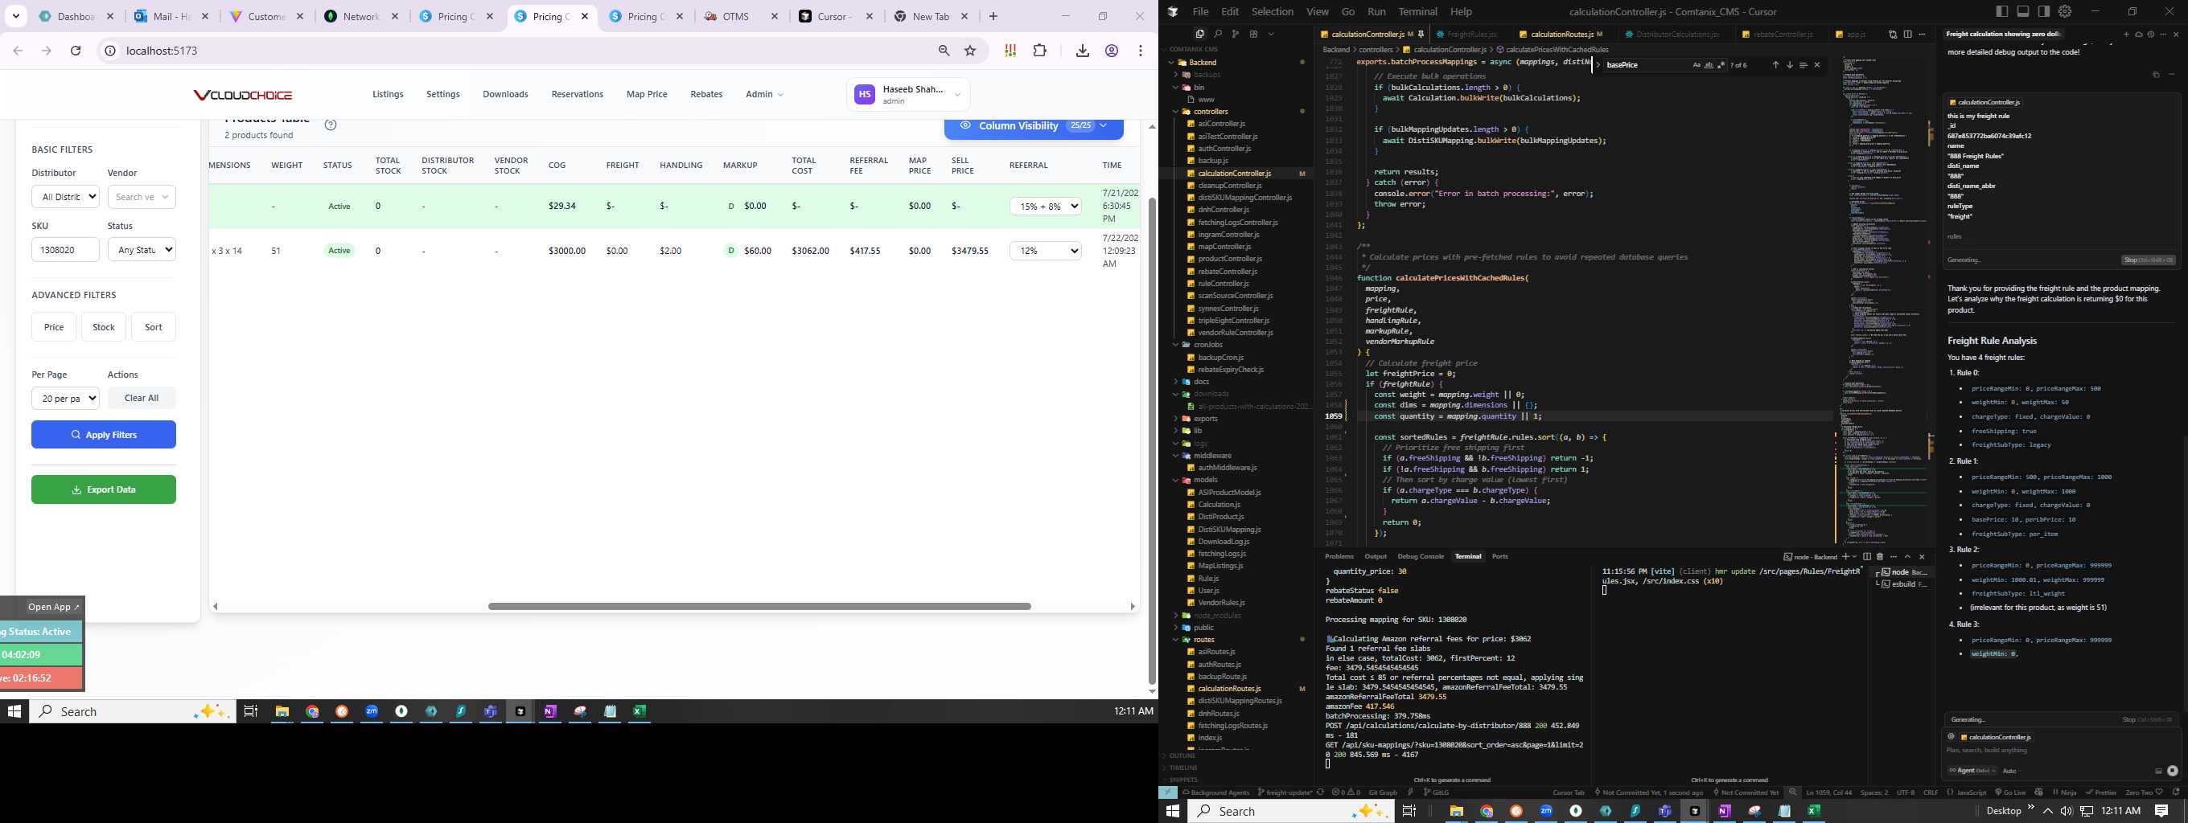Open Chrome downloads icon
The width and height of the screenshot is (2188, 823).
(1082, 51)
